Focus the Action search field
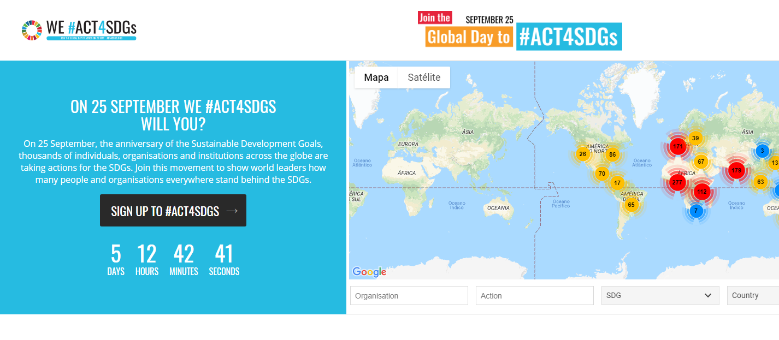This screenshot has height=340, width=779. coord(535,296)
